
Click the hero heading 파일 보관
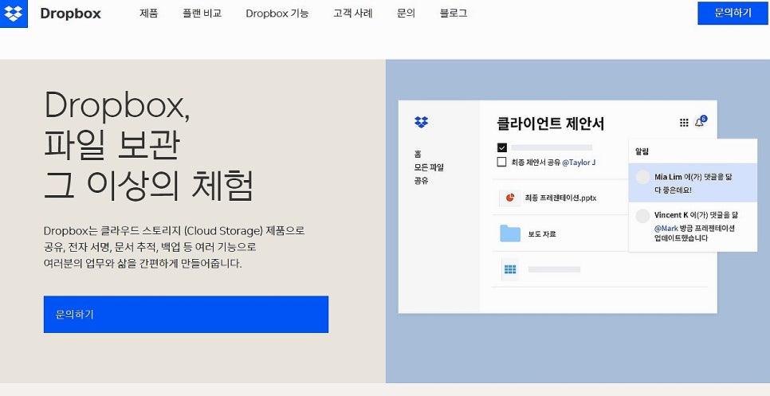(112, 147)
